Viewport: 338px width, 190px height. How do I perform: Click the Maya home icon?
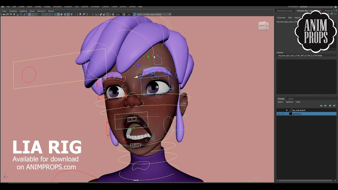(x=3, y=7)
